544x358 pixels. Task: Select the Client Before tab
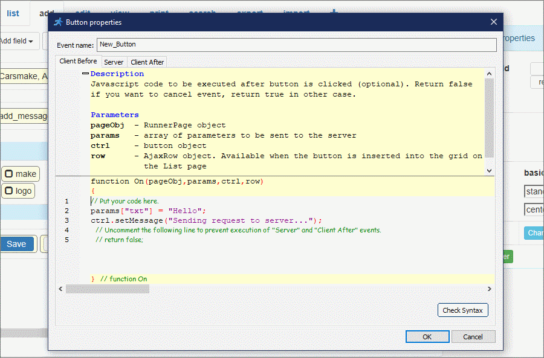click(x=78, y=61)
